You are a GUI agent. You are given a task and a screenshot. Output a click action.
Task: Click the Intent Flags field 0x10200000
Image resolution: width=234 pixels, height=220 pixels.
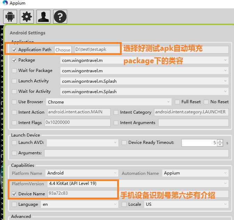point(78,123)
